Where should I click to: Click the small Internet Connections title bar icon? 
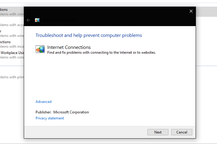[x=37, y=20]
